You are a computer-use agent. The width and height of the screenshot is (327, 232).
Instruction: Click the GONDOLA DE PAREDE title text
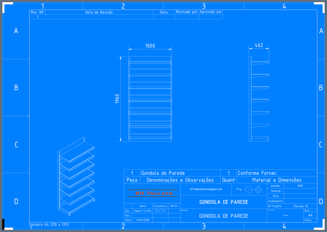click(224, 202)
